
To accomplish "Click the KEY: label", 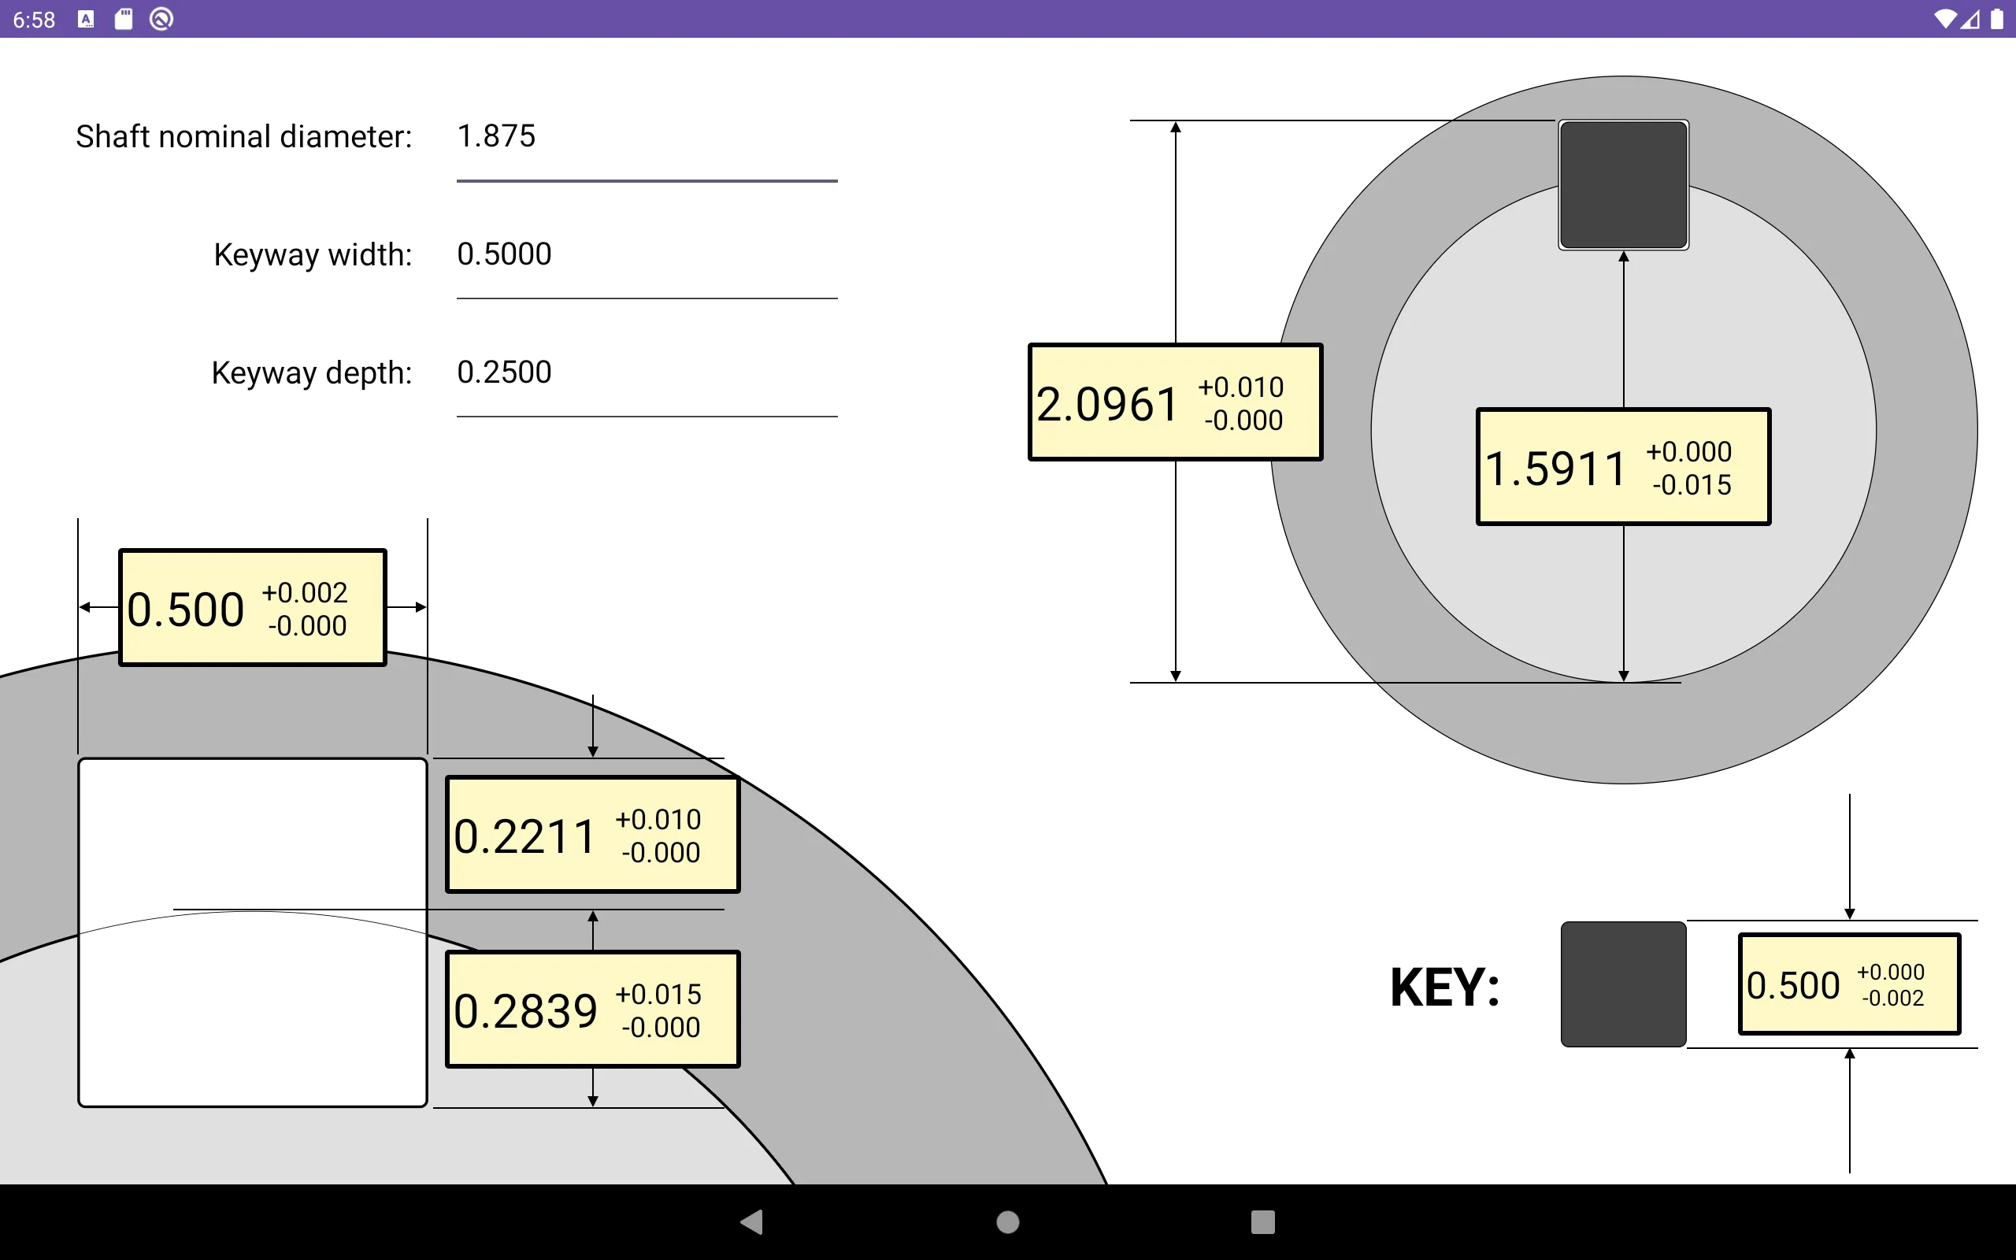I will coord(1445,988).
